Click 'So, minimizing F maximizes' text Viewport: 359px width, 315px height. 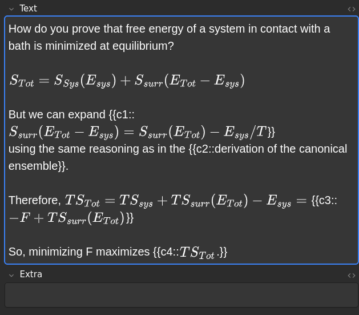point(79,252)
